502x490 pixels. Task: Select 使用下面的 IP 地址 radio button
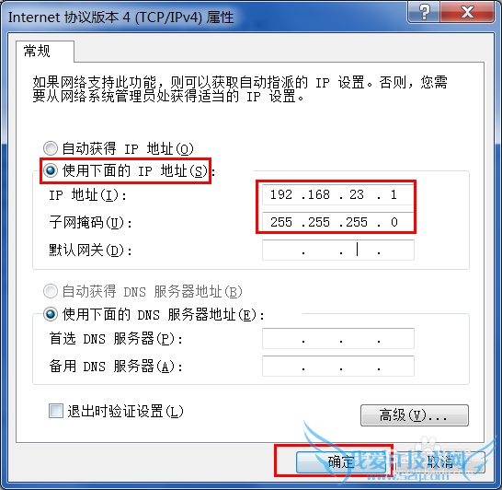pyautogui.click(x=51, y=170)
